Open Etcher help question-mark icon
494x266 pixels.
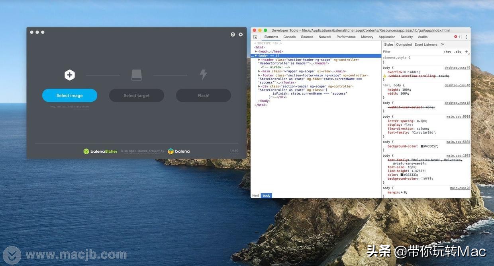233,35
